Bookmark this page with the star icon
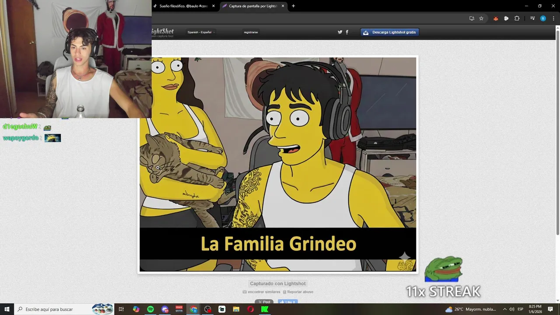This screenshot has height=315, width=560. (x=481, y=18)
